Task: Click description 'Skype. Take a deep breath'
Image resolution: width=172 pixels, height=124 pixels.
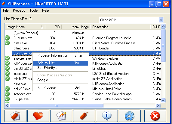Action: 112,99
